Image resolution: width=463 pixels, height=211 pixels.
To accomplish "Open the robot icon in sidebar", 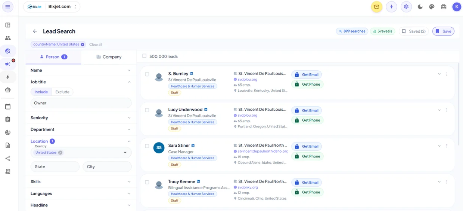I will tap(8, 90).
